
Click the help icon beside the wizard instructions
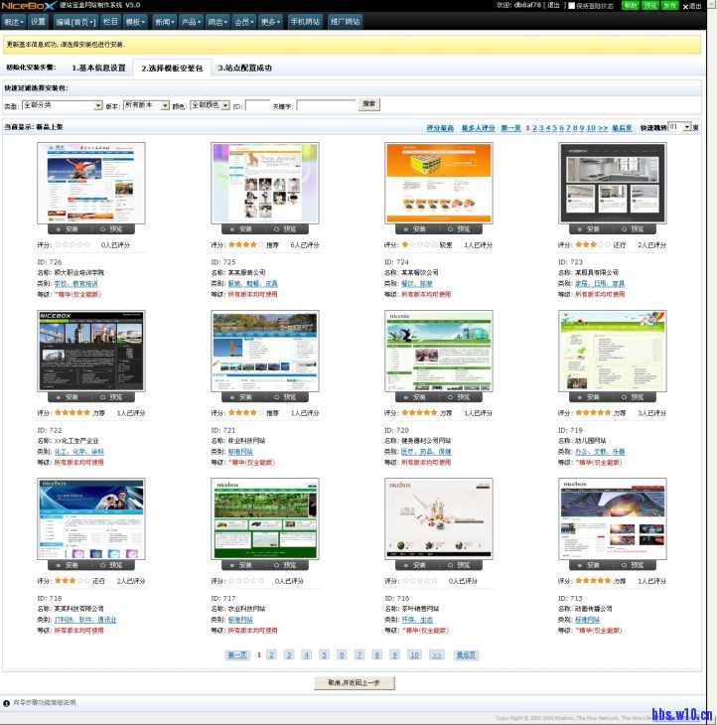(7, 703)
